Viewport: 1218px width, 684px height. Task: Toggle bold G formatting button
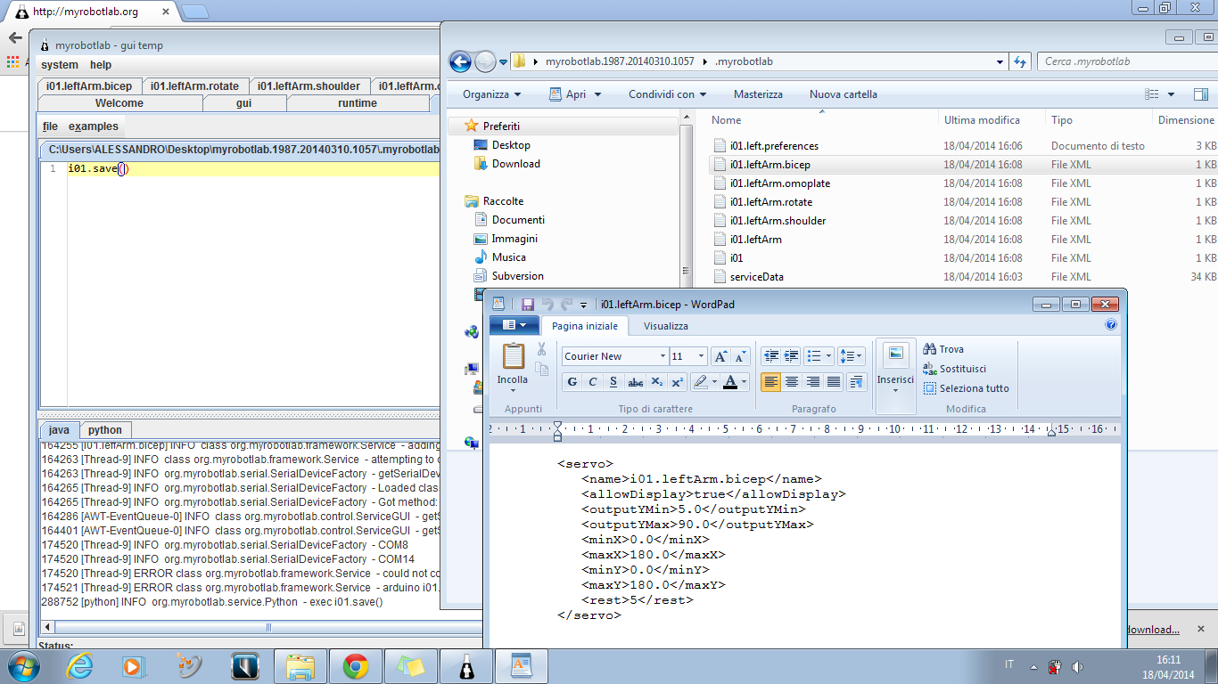point(572,382)
